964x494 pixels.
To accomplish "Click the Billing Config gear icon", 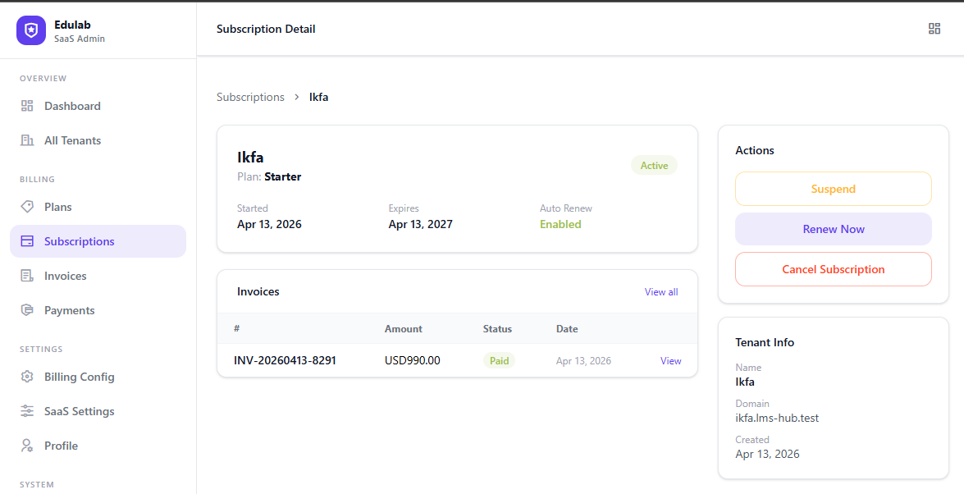I will pos(27,377).
